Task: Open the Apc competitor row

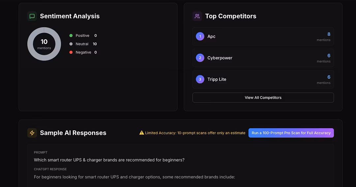Action: click(263, 36)
